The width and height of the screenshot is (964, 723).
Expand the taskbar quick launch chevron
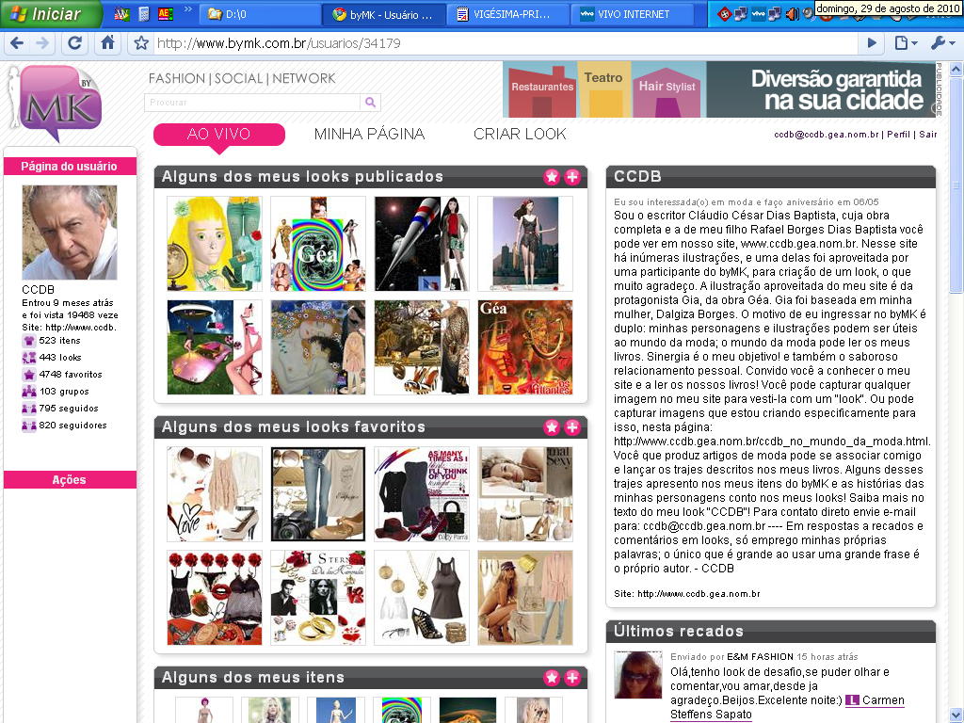[187, 12]
